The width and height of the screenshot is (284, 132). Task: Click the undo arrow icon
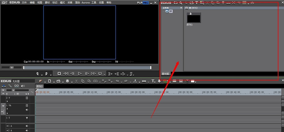117,81
